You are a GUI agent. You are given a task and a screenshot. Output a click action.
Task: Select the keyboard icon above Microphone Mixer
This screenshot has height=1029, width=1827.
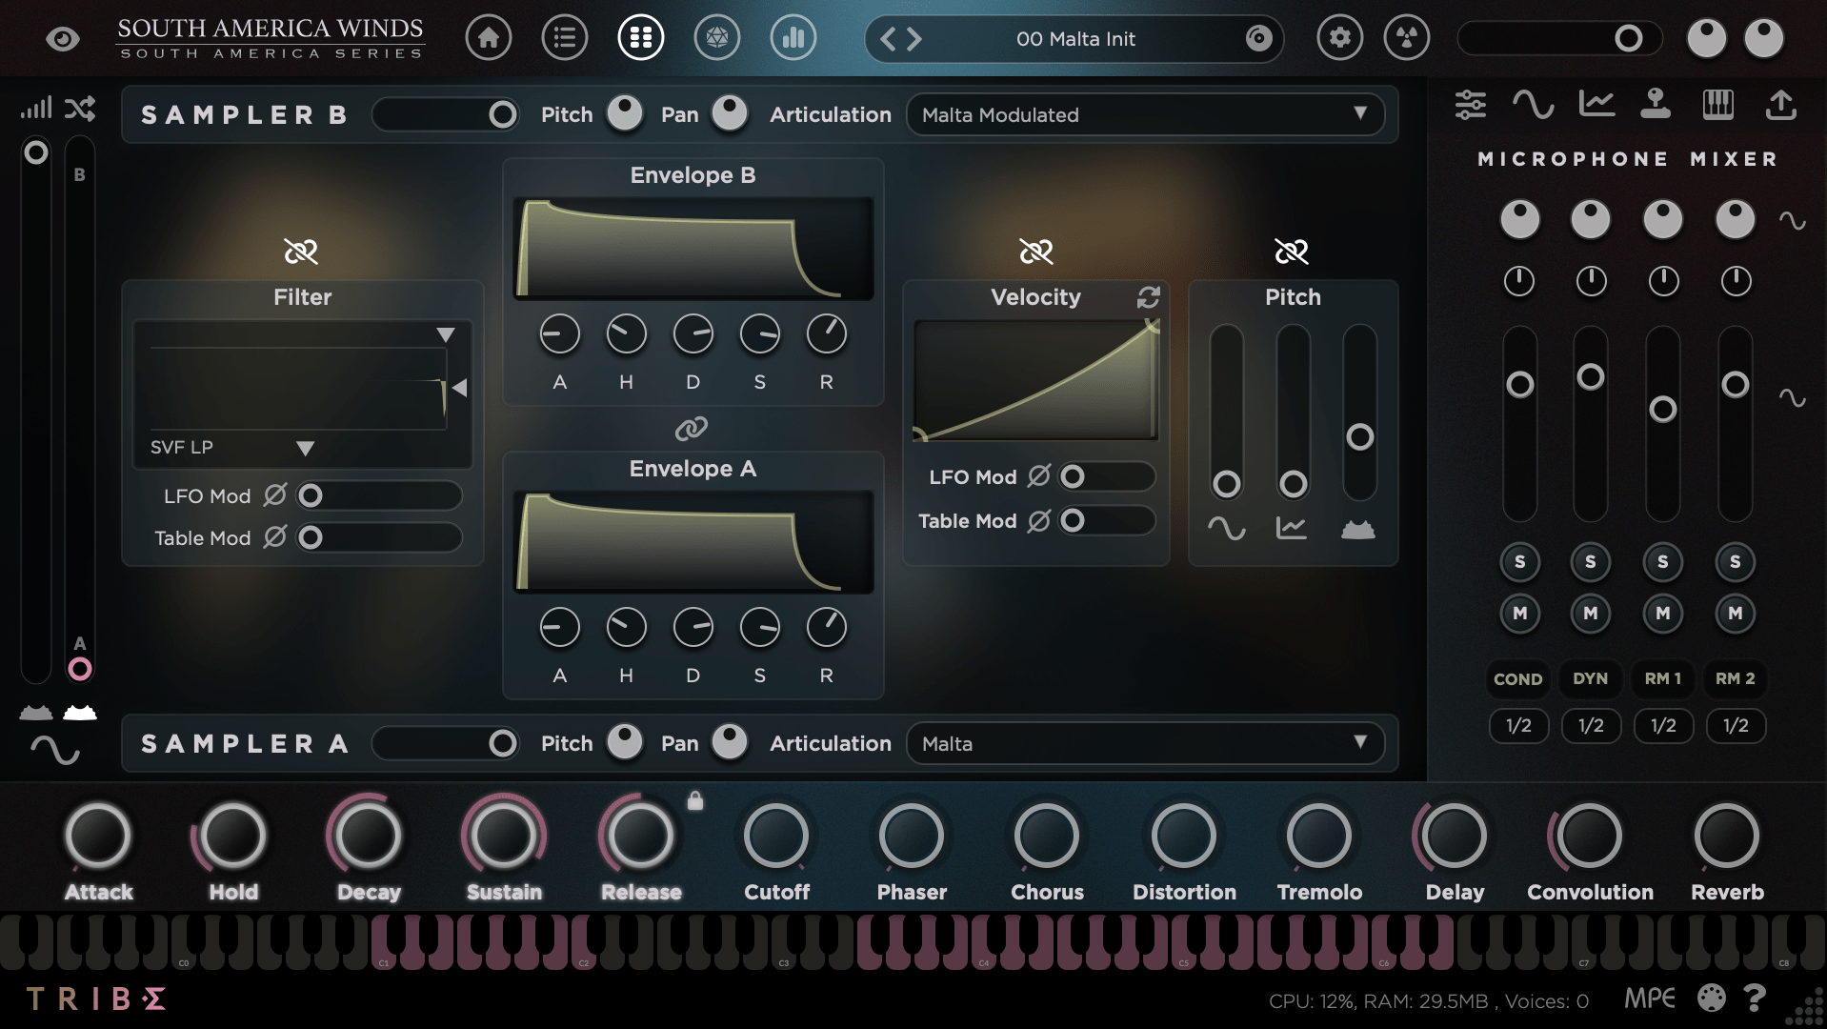point(1719,105)
